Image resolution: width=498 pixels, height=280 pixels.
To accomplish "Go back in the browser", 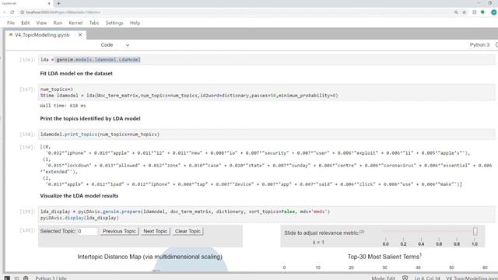I will [x=4, y=12].
